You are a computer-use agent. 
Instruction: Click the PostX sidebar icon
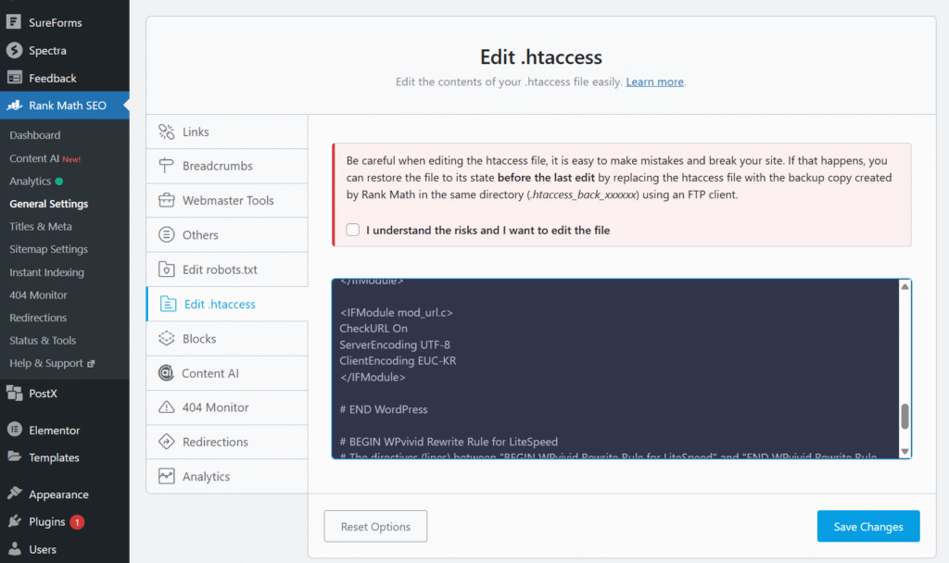[14, 393]
